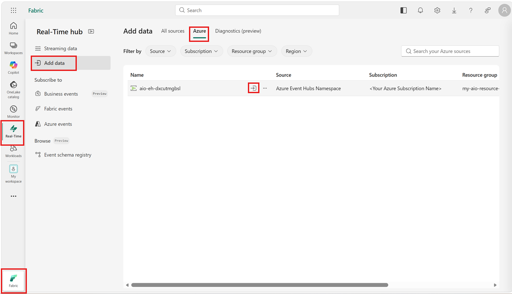The image size is (512, 294).
Task: Open OneLake catalog
Action: tap(13, 90)
